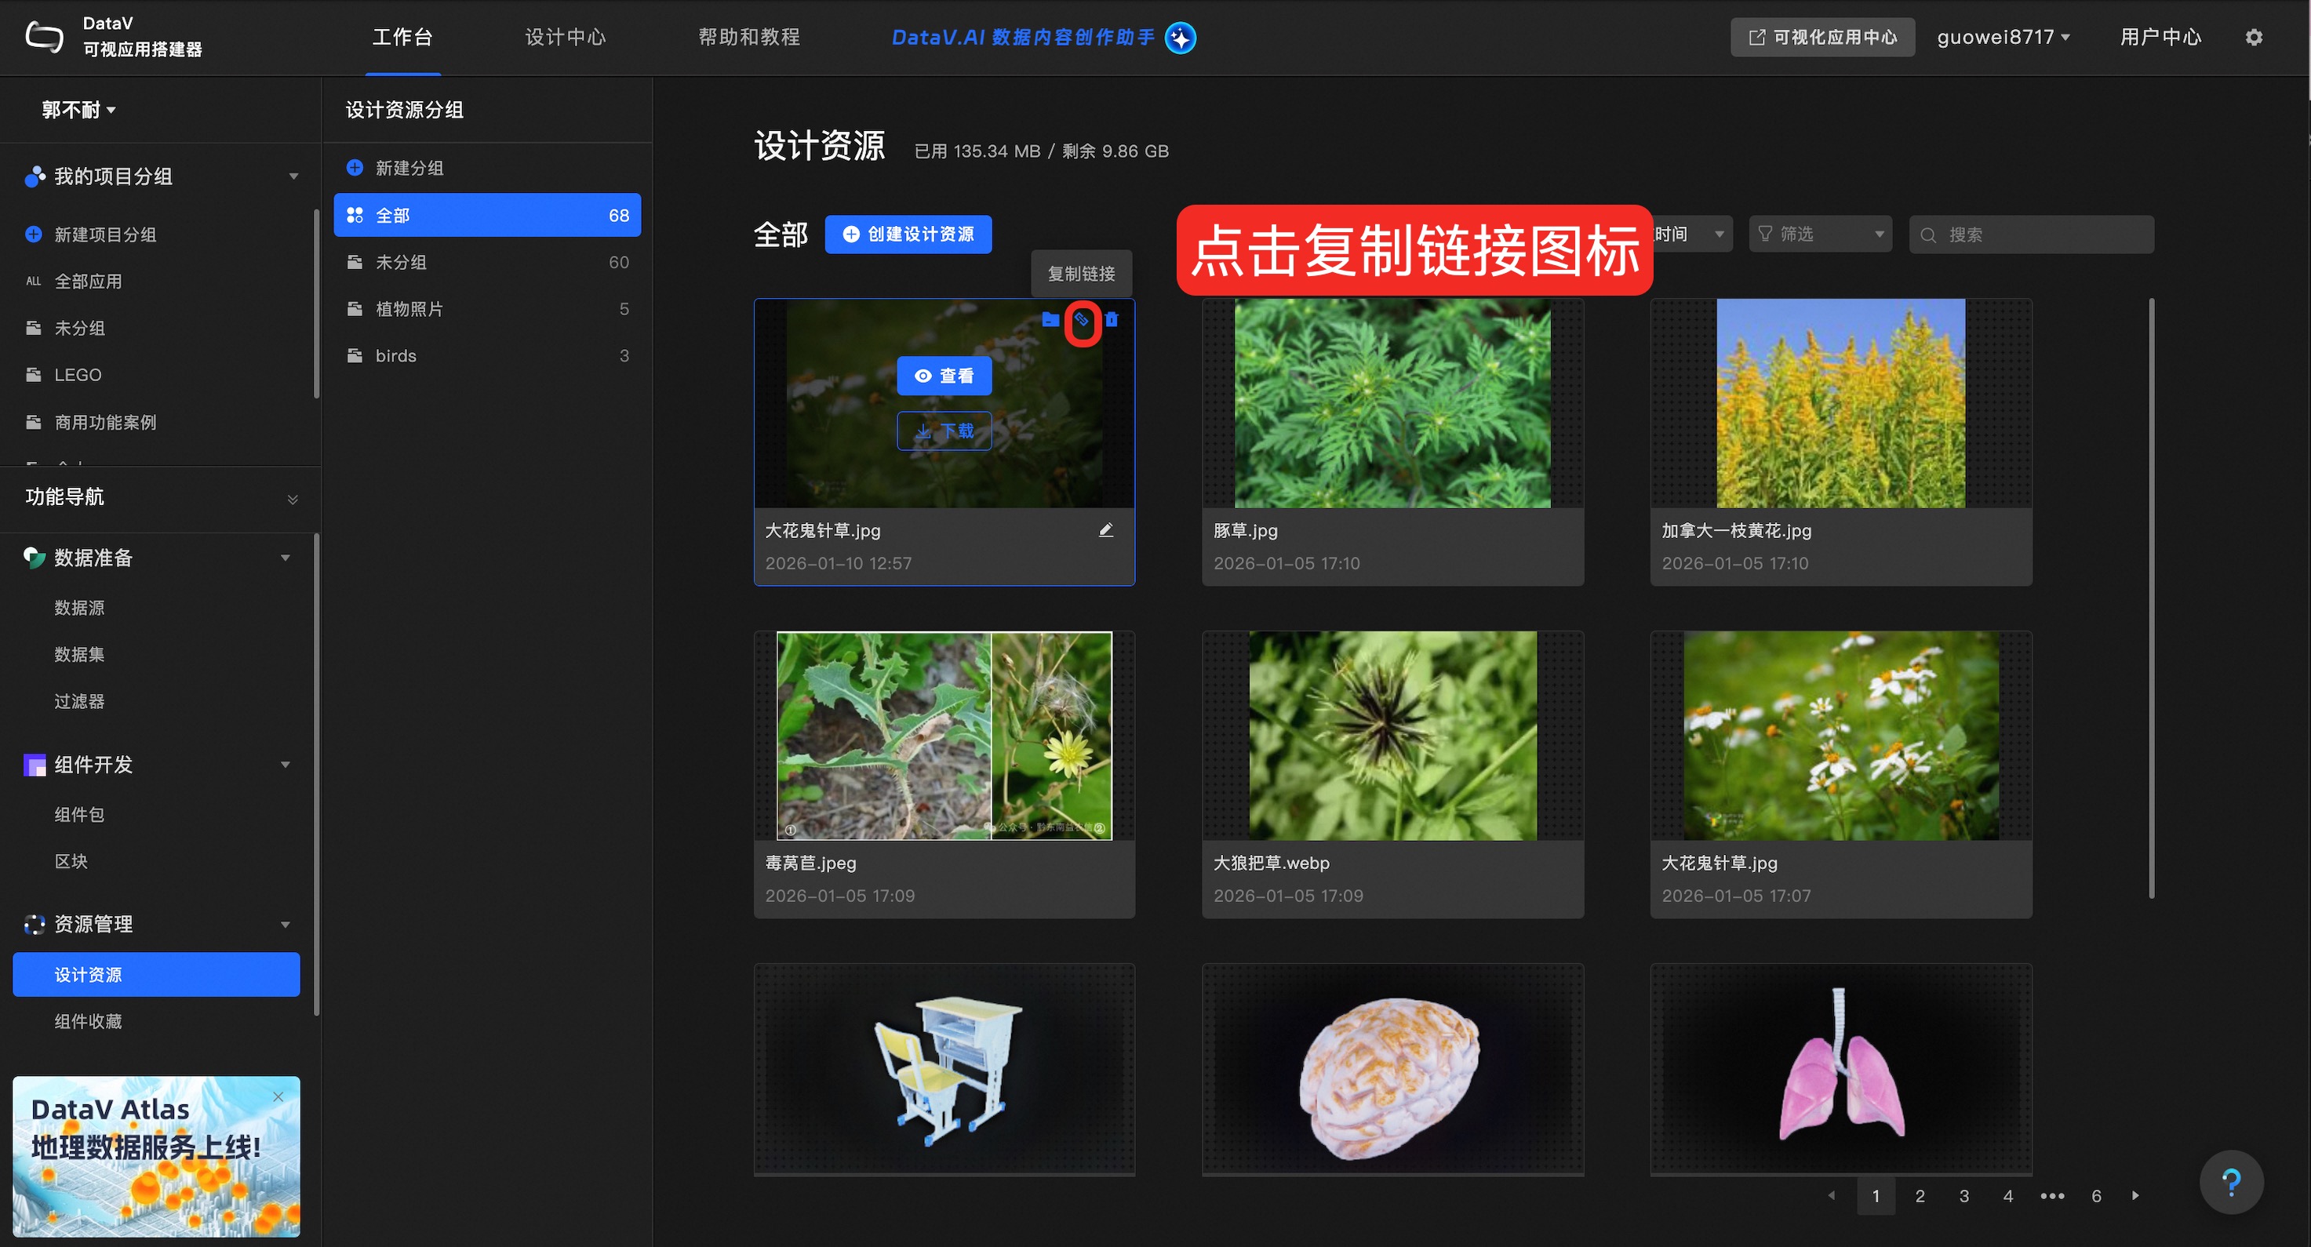Screen dimensions: 2311x1247
Task: Open the 帮助和教程 tab
Action: (749, 38)
